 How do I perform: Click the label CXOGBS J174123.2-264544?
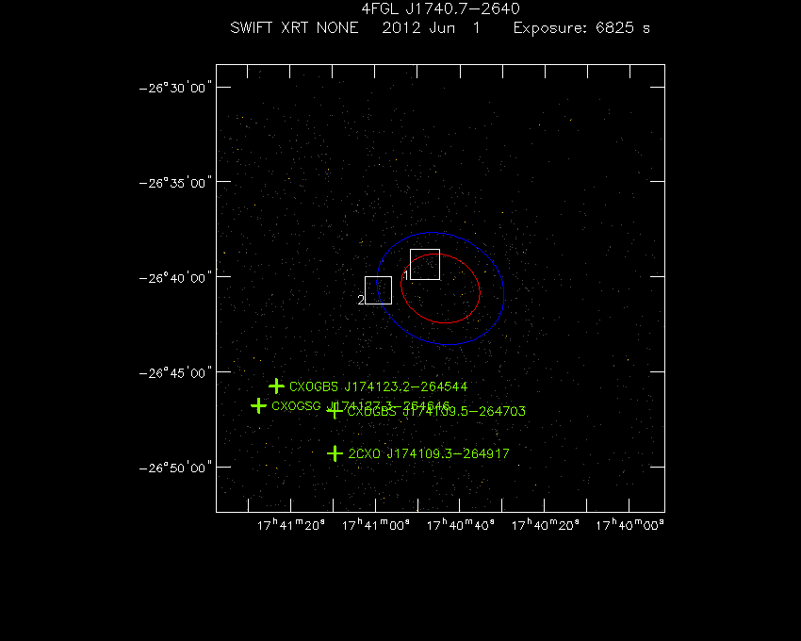click(x=379, y=386)
